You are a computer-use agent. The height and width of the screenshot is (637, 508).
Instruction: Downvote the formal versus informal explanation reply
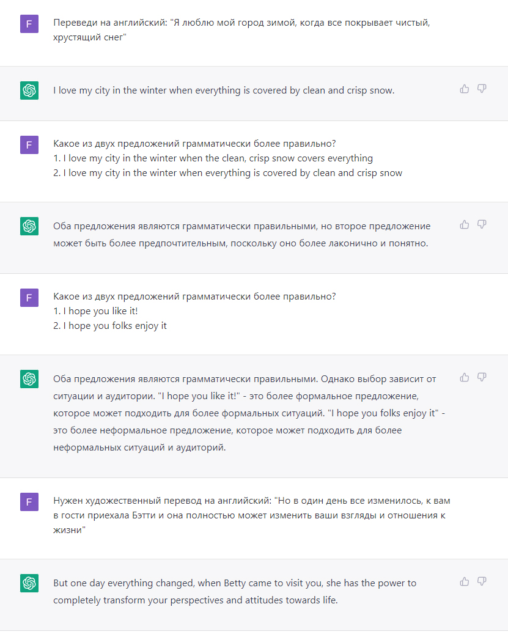[x=482, y=377]
